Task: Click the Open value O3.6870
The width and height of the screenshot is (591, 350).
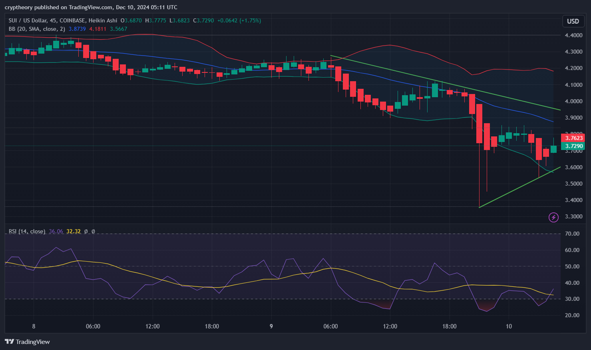Action: 131,20
